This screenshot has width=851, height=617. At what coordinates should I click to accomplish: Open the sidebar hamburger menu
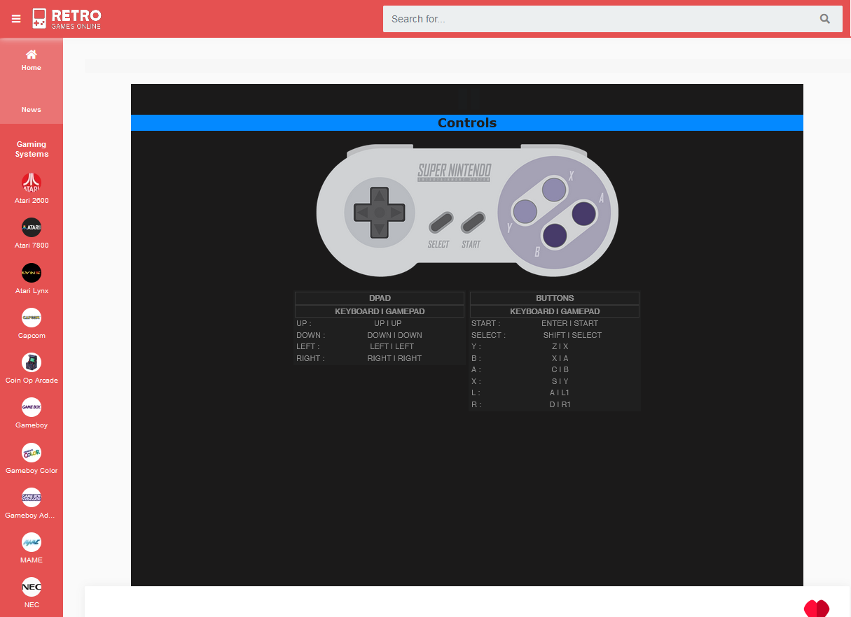[x=15, y=18]
